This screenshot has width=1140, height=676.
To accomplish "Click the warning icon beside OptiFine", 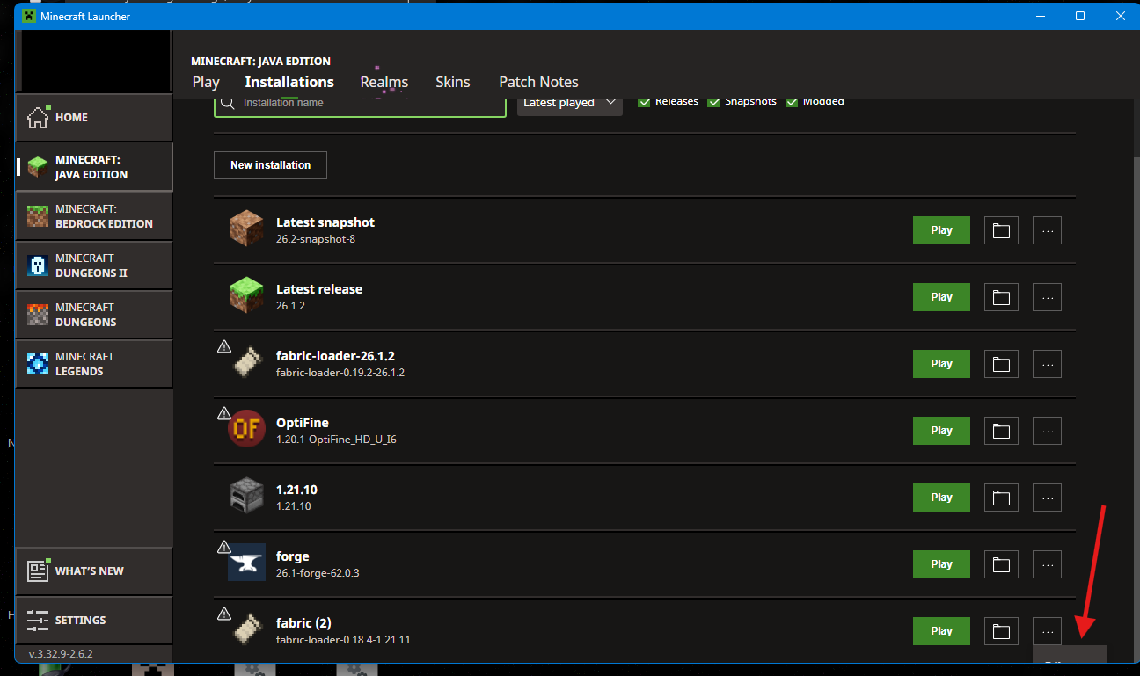I will (223, 413).
